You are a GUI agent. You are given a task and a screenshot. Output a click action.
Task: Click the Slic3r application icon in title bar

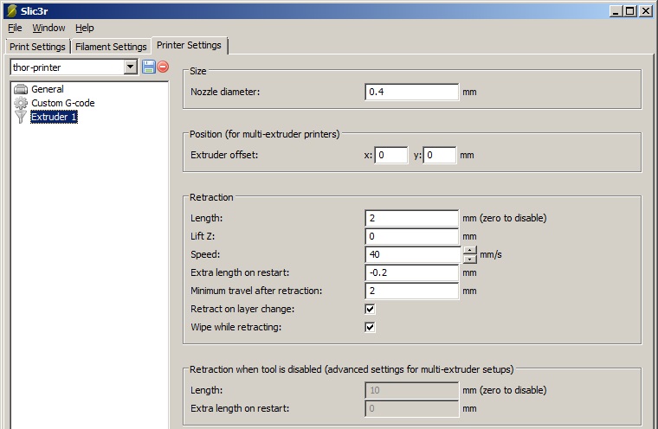pyautogui.click(x=11, y=10)
